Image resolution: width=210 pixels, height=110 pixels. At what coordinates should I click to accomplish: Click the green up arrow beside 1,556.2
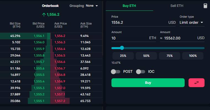coord(44,15)
